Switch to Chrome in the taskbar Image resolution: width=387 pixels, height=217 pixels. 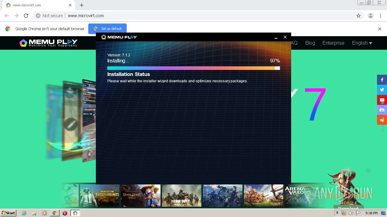click(54, 213)
